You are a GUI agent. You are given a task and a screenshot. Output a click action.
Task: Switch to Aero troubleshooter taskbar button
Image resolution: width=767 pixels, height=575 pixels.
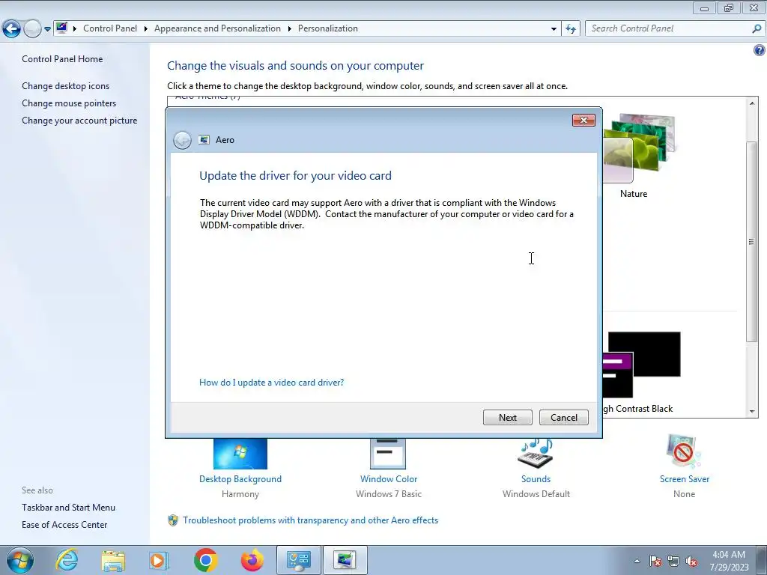(x=345, y=560)
